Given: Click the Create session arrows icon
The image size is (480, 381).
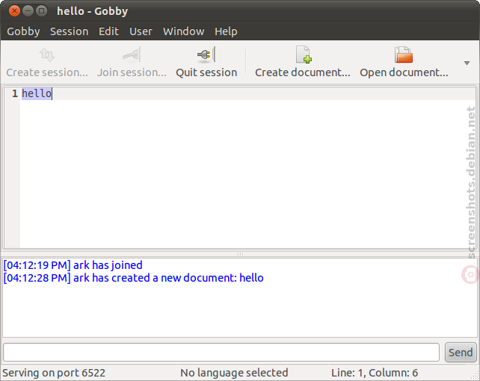Looking at the screenshot, I should (47, 55).
